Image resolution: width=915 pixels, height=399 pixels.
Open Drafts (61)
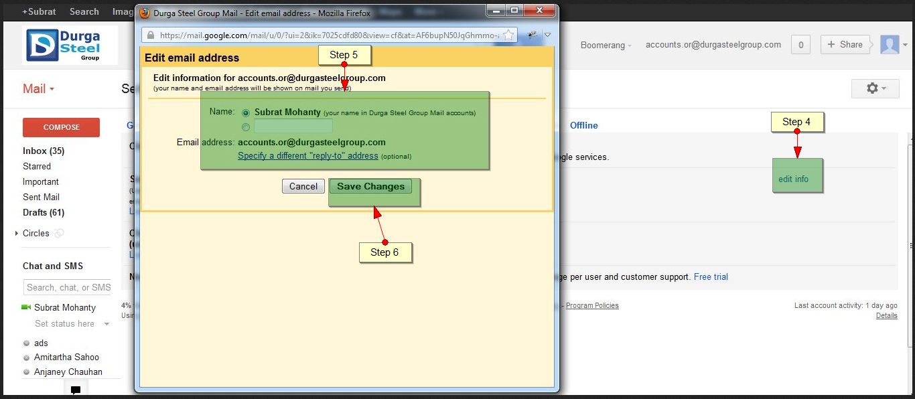(x=44, y=212)
